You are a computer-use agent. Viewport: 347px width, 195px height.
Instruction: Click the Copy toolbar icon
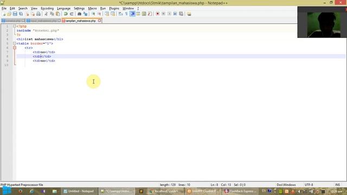coord(52,14)
